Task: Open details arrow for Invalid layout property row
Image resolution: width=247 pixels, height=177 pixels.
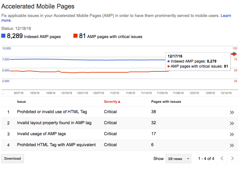Action: tap(232, 123)
